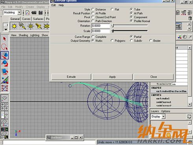This screenshot has height=145, width=193.
Task: Click the Extrude button
Action: pyautogui.click(x=71, y=77)
